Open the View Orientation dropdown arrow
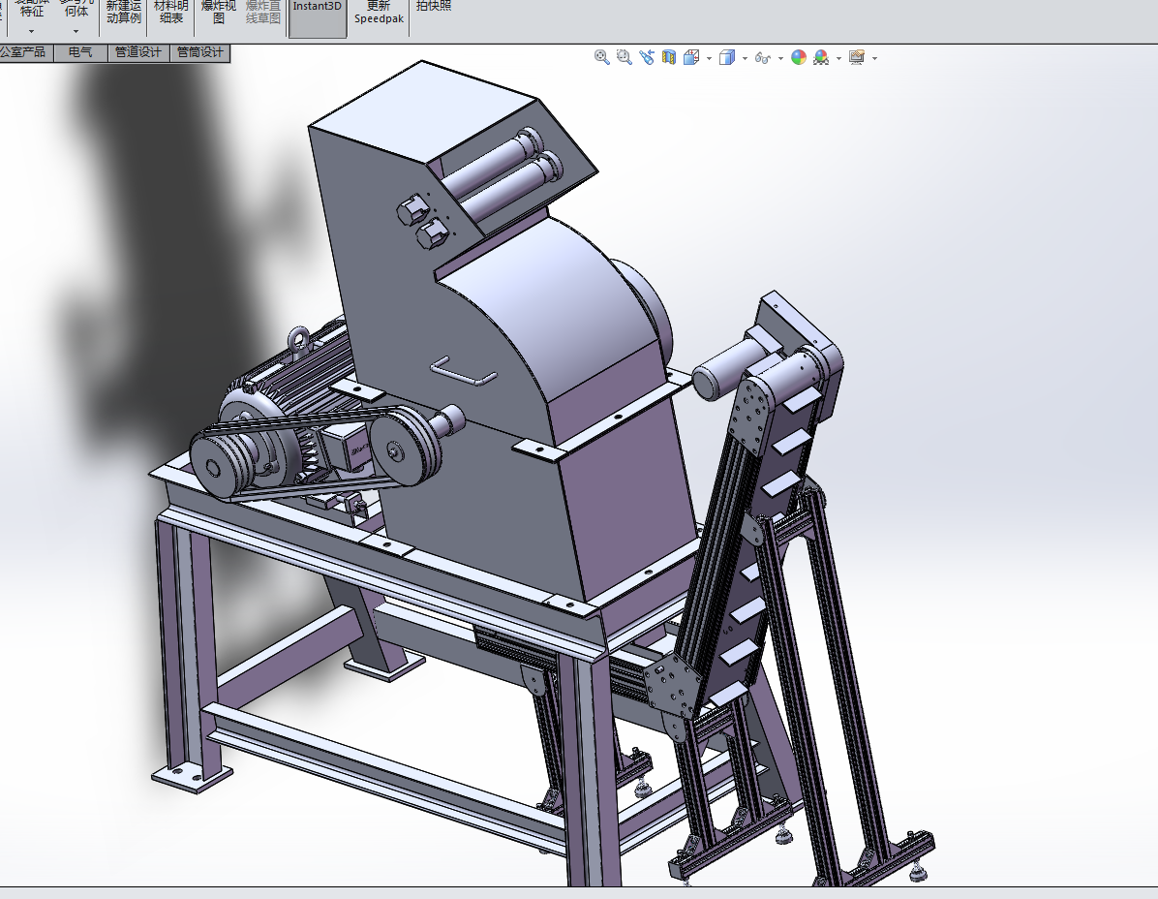The image size is (1158, 899). pos(709,58)
